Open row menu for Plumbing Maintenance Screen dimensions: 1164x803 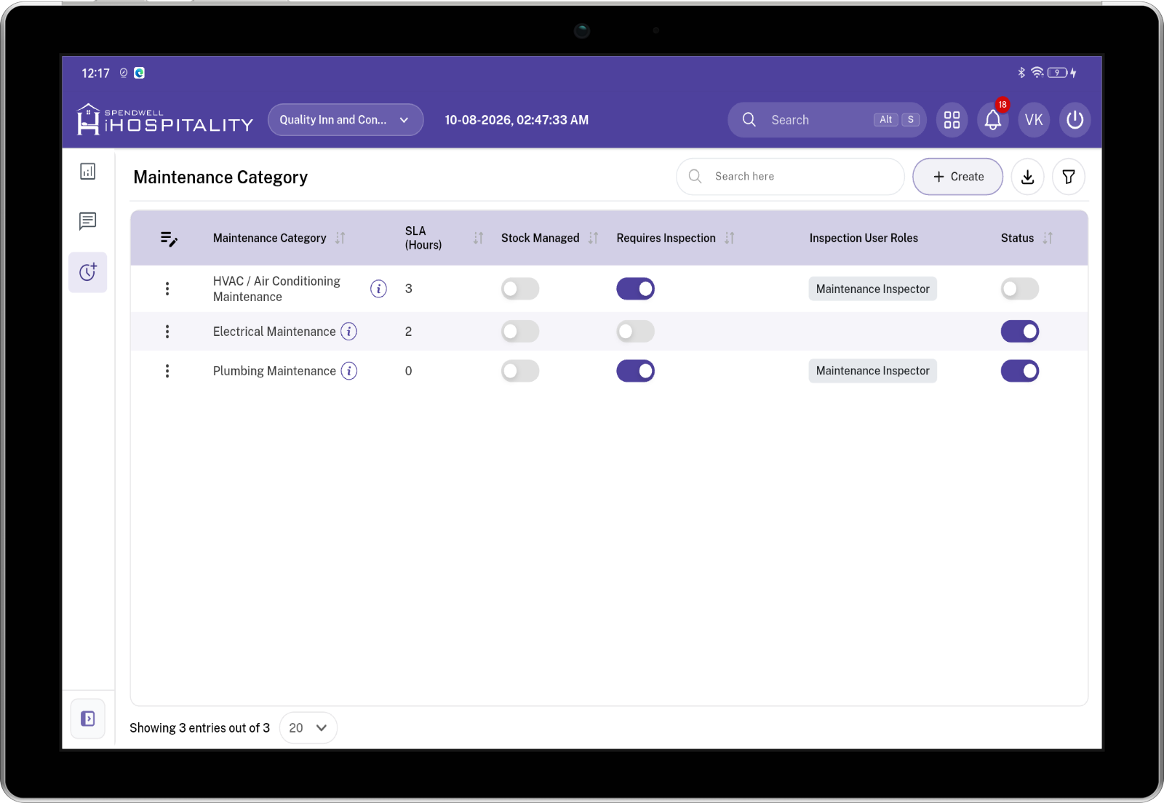coord(167,371)
